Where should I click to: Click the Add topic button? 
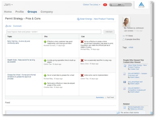[x=109, y=32]
